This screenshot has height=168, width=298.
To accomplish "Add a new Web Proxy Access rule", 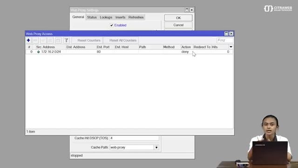I will click(x=28, y=40).
